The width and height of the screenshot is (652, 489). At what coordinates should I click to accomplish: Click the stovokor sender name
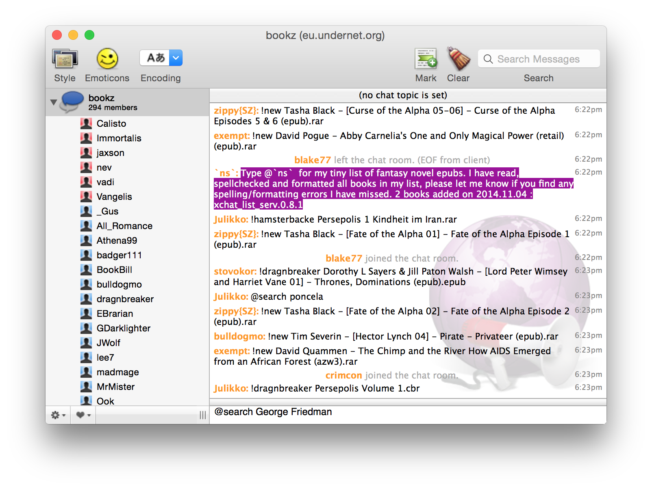tap(235, 271)
